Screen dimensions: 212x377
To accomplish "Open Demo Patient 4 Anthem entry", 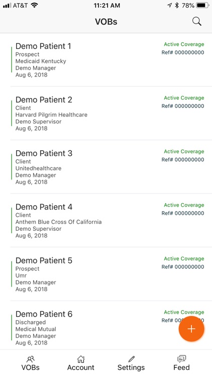I will pos(111,221).
